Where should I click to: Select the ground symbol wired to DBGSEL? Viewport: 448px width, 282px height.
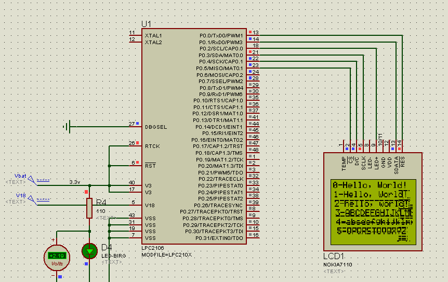pos(67,126)
